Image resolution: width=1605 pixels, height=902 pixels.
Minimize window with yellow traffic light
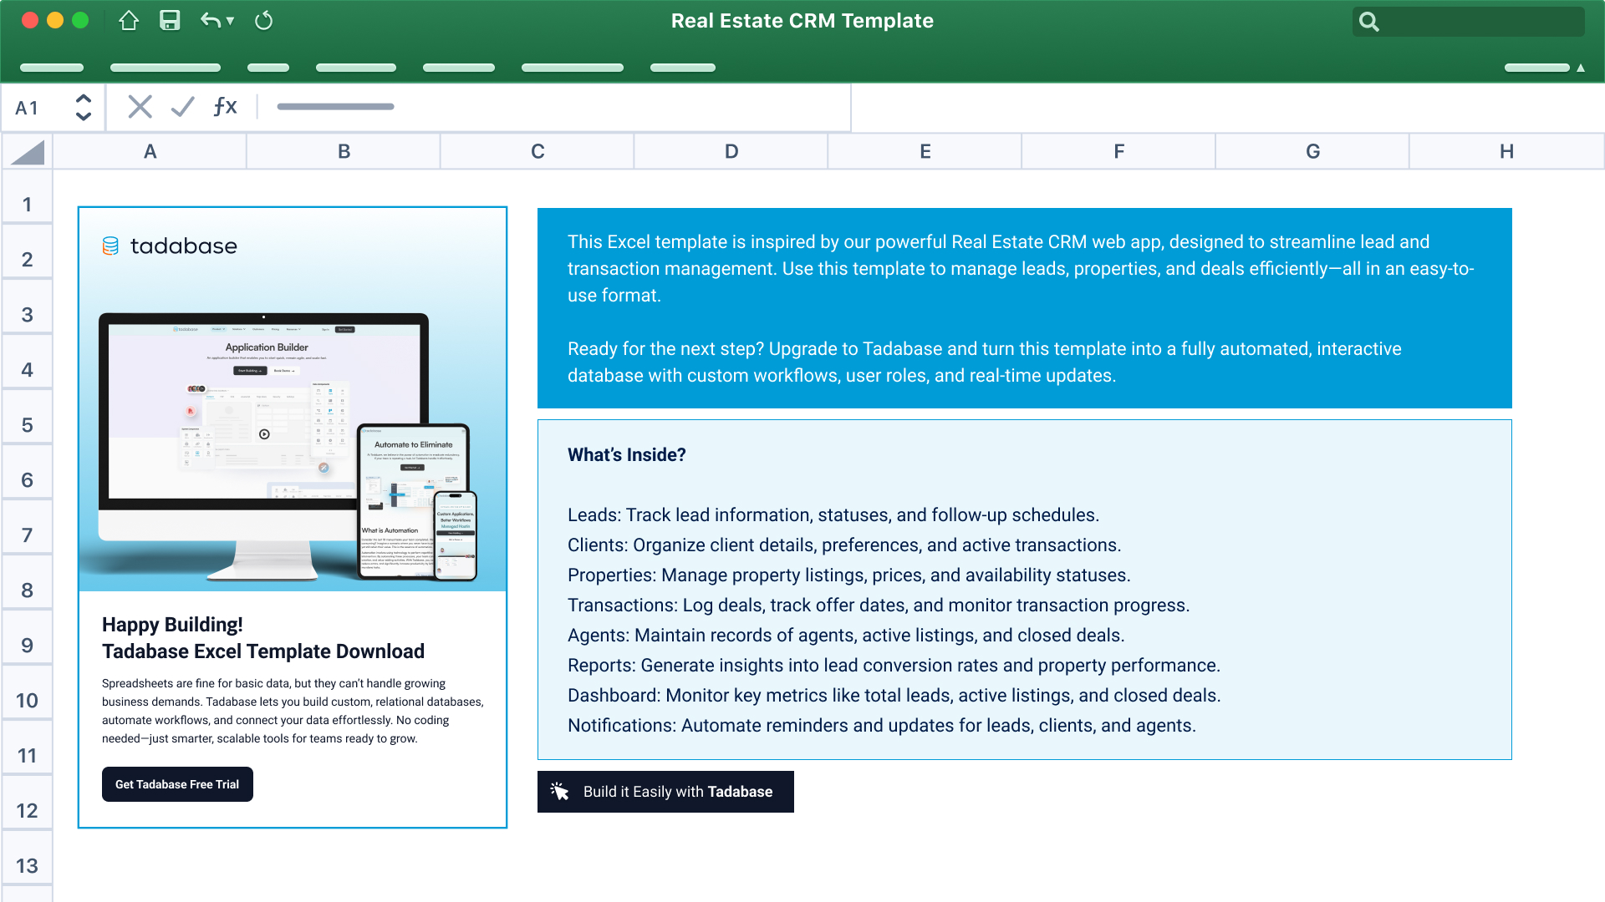coord(55,21)
